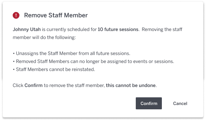
Task: Click the bold 10 future sessions text
Action: pyautogui.click(x=118, y=29)
